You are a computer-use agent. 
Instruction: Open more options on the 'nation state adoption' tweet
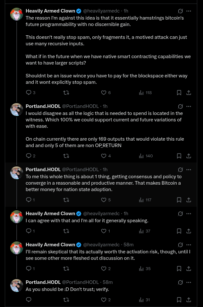click(x=189, y=170)
